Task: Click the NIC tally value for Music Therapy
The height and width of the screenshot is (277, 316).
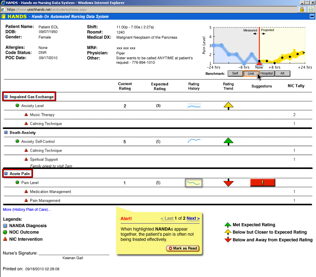Action: [294, 114]
